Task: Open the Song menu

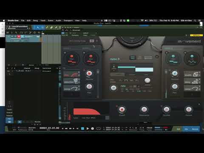Action: click(x=35, y=20)
